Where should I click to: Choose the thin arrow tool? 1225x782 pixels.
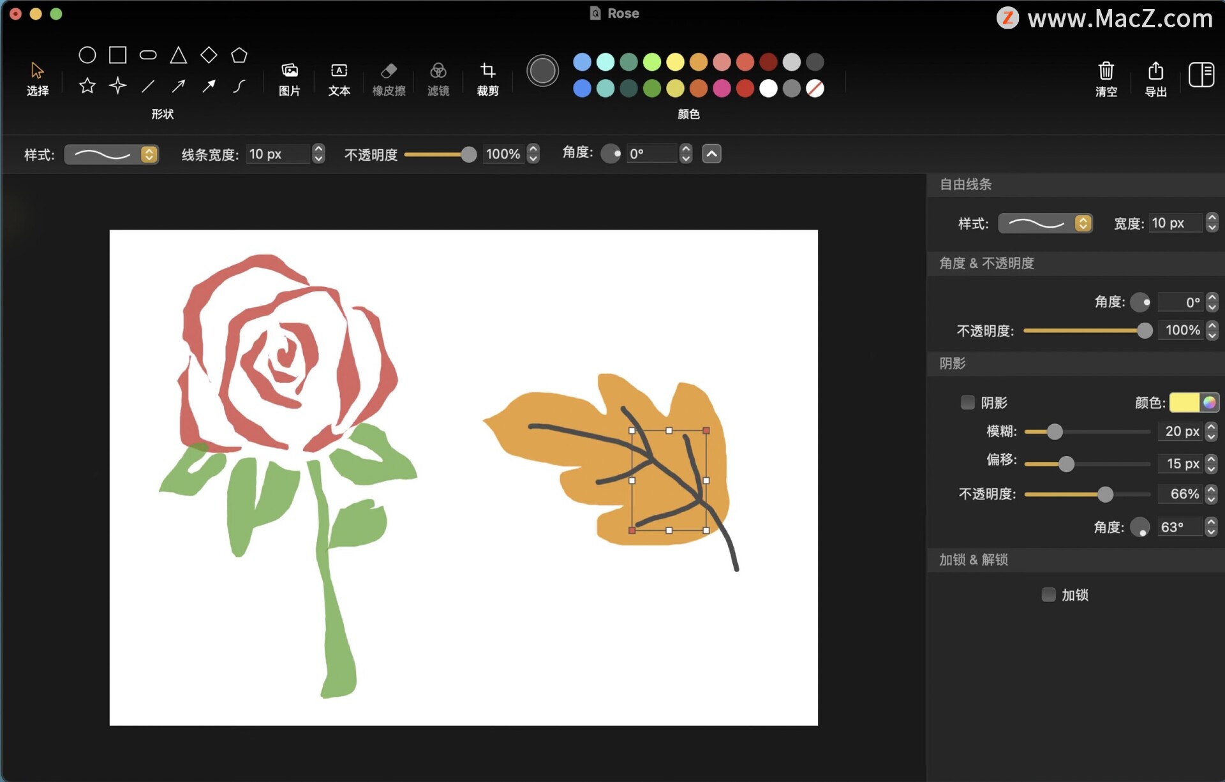(179, 86)
